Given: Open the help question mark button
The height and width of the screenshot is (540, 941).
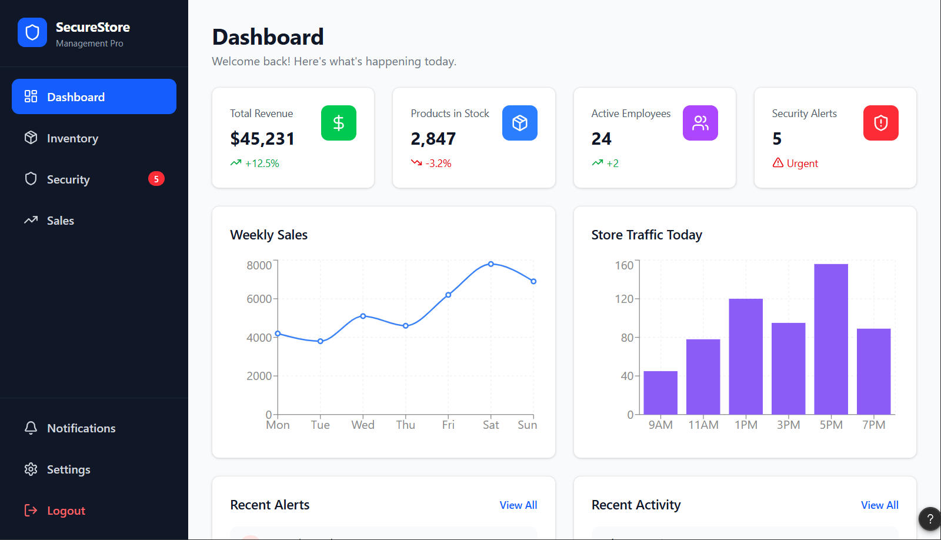Looking at the screenshot, I should (x=930, y=519).
